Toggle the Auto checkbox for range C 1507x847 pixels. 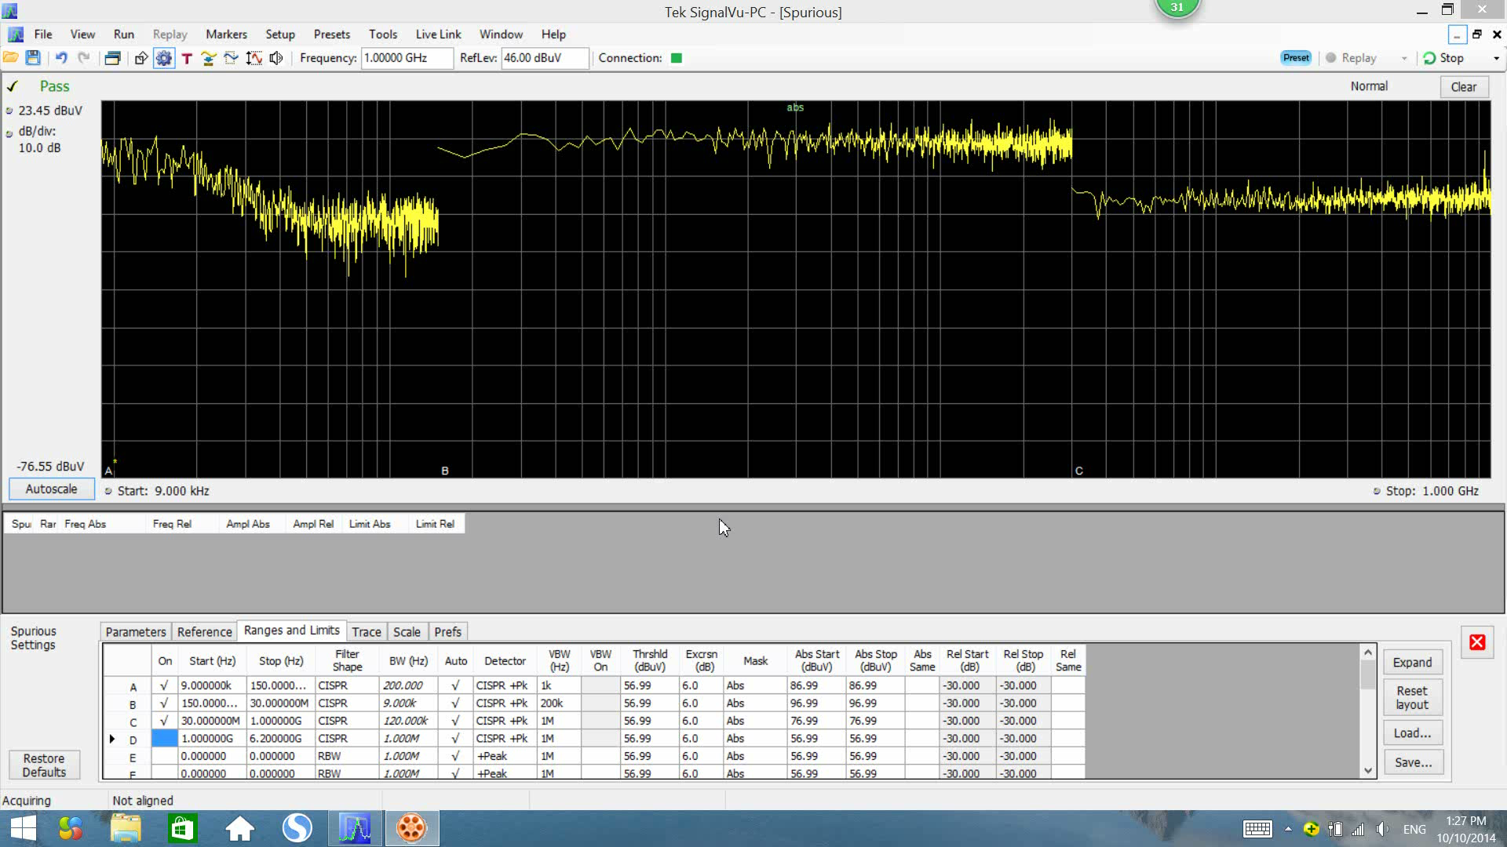455,721
